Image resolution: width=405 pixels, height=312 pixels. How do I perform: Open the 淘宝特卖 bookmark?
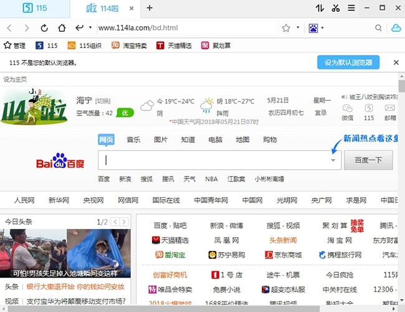(130, 46)
